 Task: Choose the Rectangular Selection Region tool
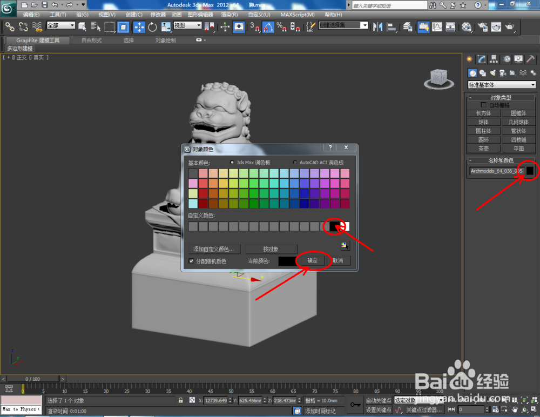(110, 27)
